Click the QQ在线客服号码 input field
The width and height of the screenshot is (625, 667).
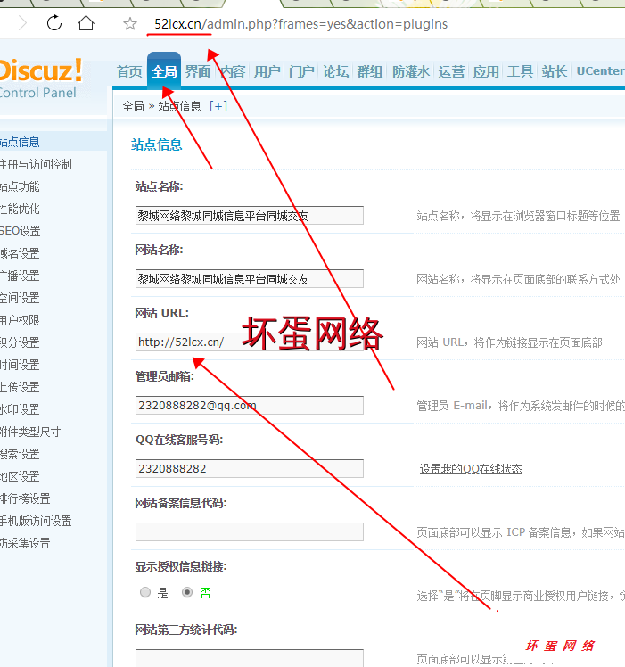(x=250, y=469)
